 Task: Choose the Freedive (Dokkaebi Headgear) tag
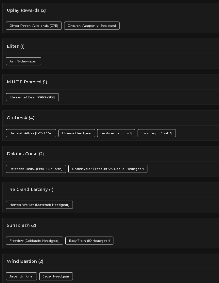coord(34,241)
